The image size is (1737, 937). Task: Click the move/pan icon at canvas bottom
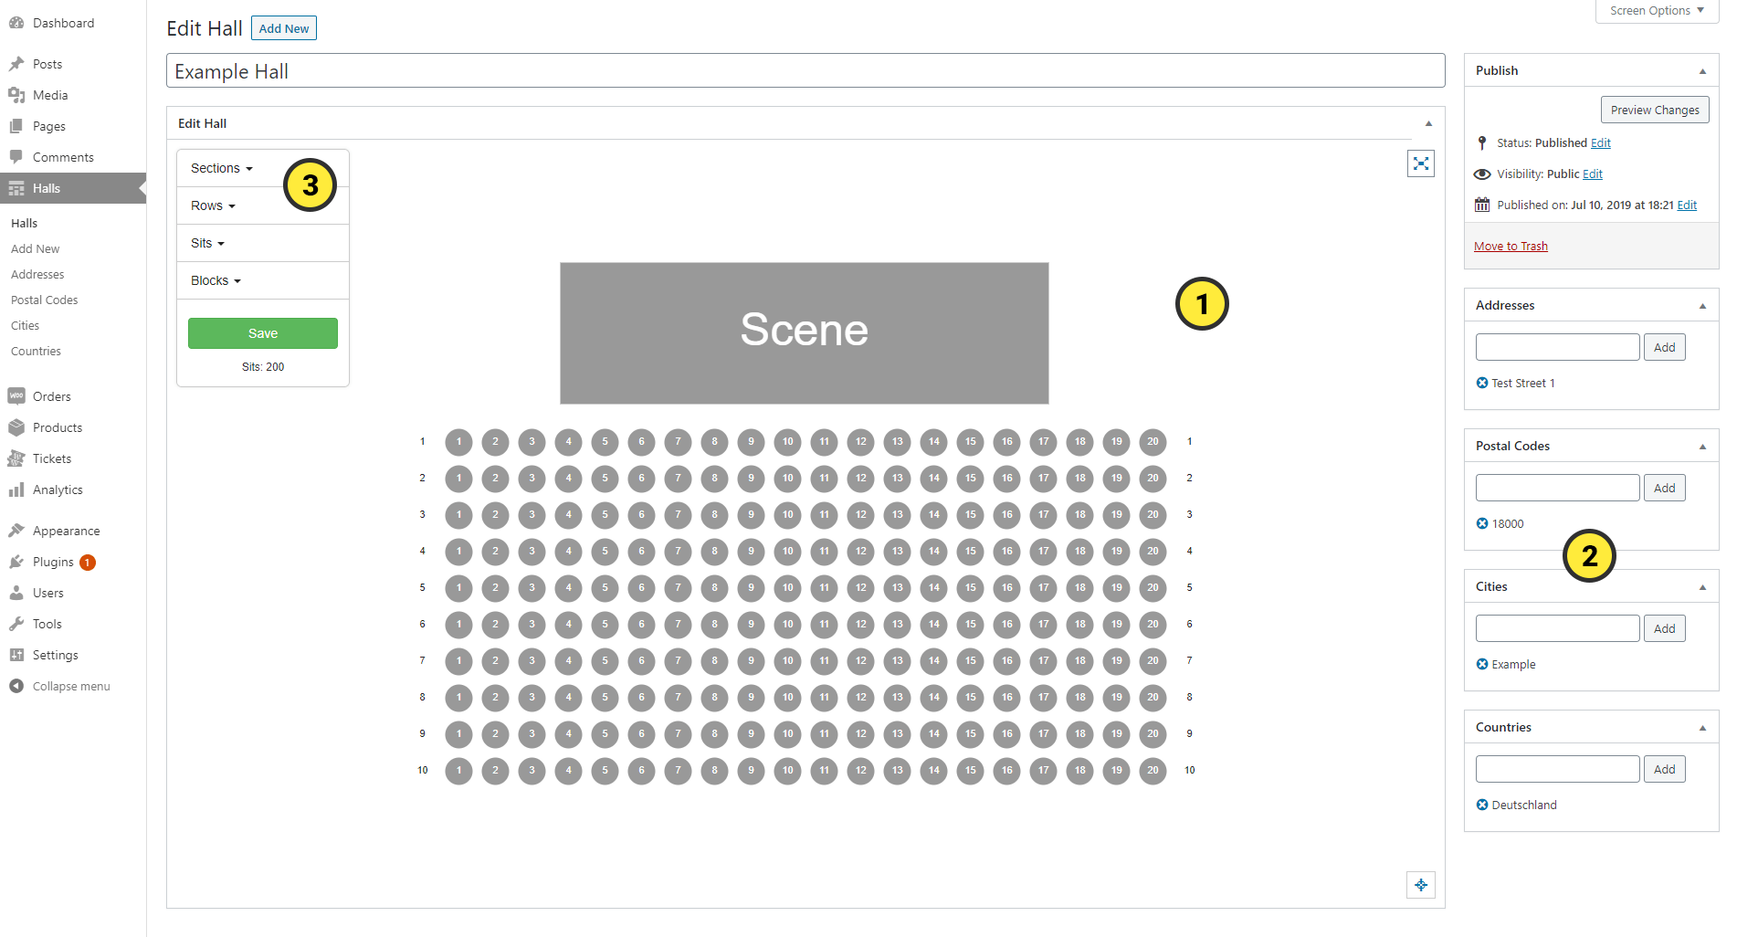pos(1421,885)
